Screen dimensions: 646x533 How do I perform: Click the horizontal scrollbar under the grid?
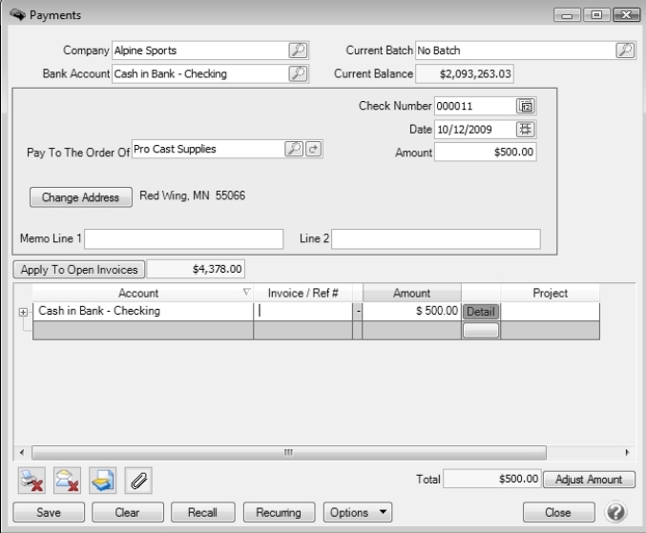[286, 452]
